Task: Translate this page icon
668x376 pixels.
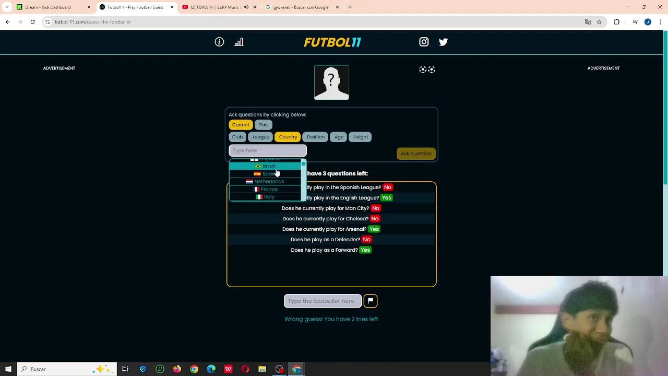Action: click(x=588, y=22)
